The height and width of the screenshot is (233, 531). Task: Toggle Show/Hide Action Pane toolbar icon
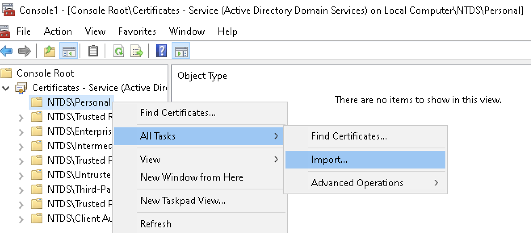(180, 51)
